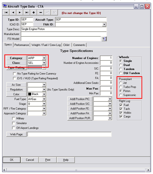Enable No Type Rating for Crew Currency
Viewport: 153px width, 174px height.
click(x=15, y=74)
